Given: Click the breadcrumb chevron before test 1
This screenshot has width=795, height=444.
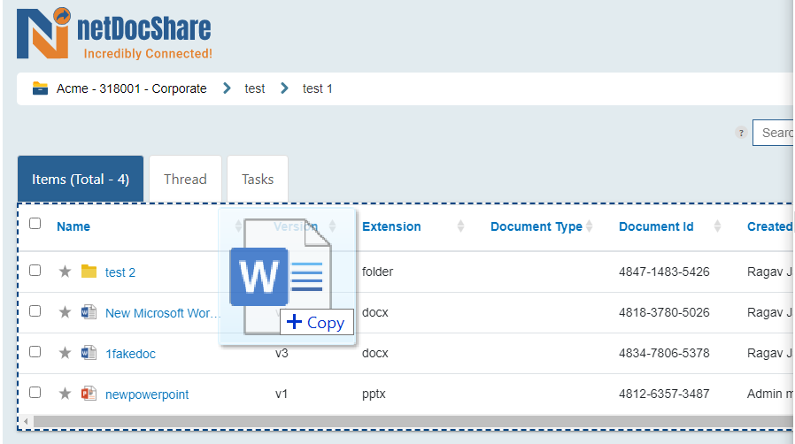Looking at the screenshot, I should coord(284,88).
